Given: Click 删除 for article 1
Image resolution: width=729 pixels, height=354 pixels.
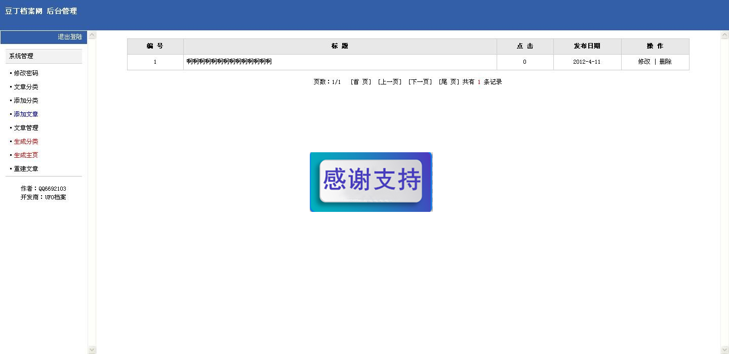Looking at the screenshot, I should [x=665, y=62].
